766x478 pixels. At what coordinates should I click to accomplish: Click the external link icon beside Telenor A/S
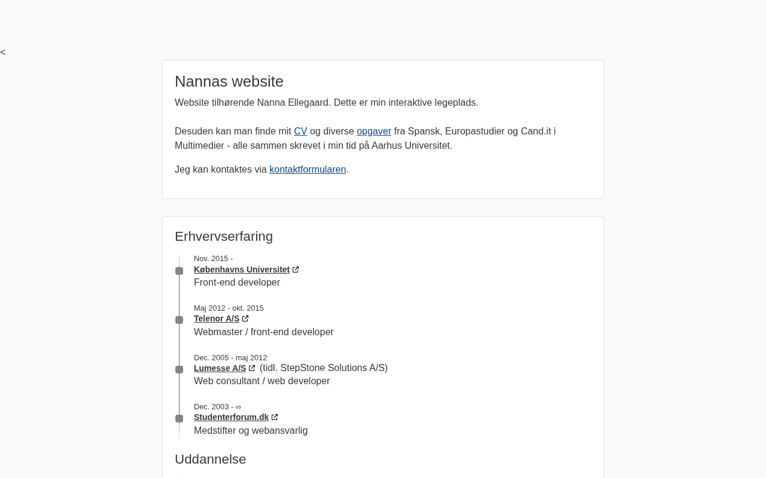[245, 319]
